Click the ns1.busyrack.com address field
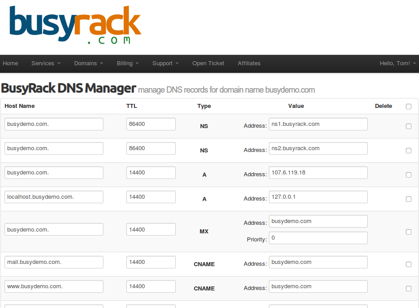Viewport: 419px width, 308px height. (x=318, y=124)
